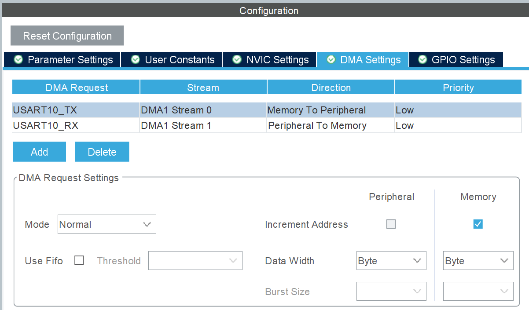Click the Reset Configuration button
This screenshot has width=529, height=310.
tap(67, 36)
